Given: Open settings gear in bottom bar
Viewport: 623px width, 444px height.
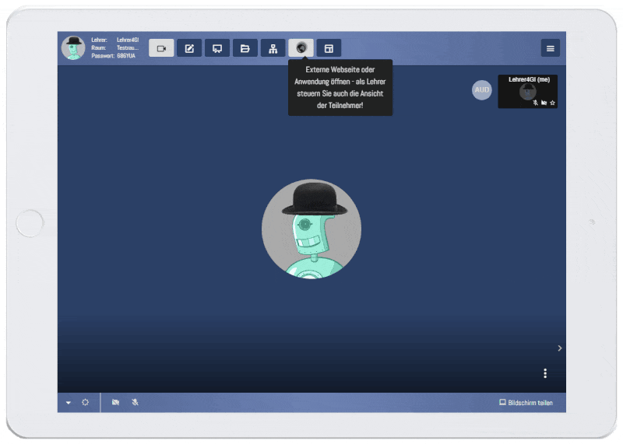Looking at the screenshot, I should pyautogui.click(x=85, y=402).
